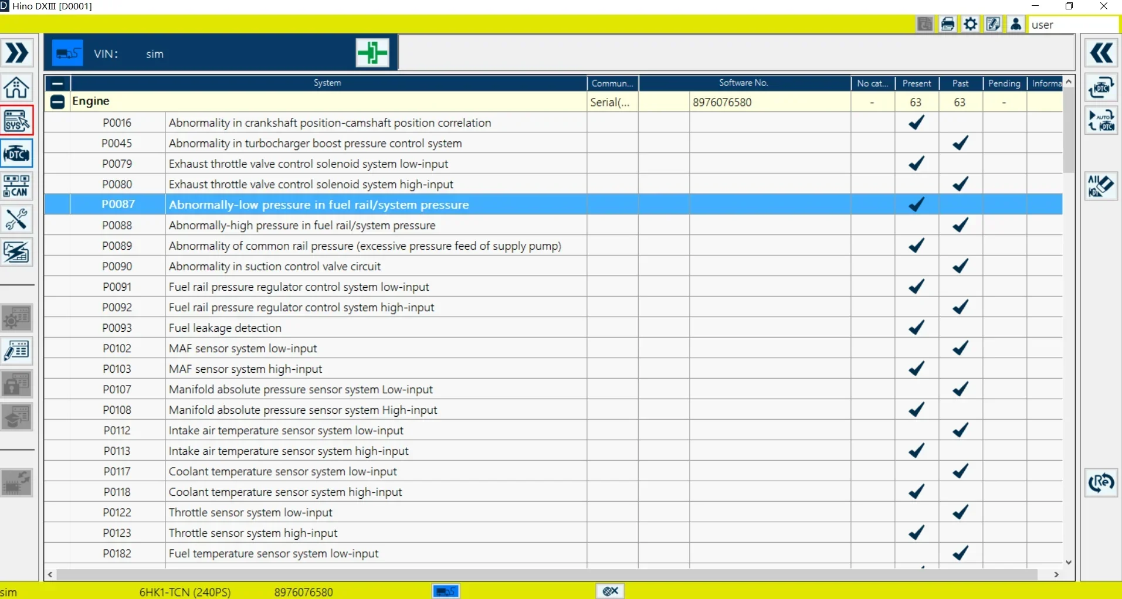Select P0102 MAF sensor system low-input
1122x599 pixels.
(x=554, y=348)
